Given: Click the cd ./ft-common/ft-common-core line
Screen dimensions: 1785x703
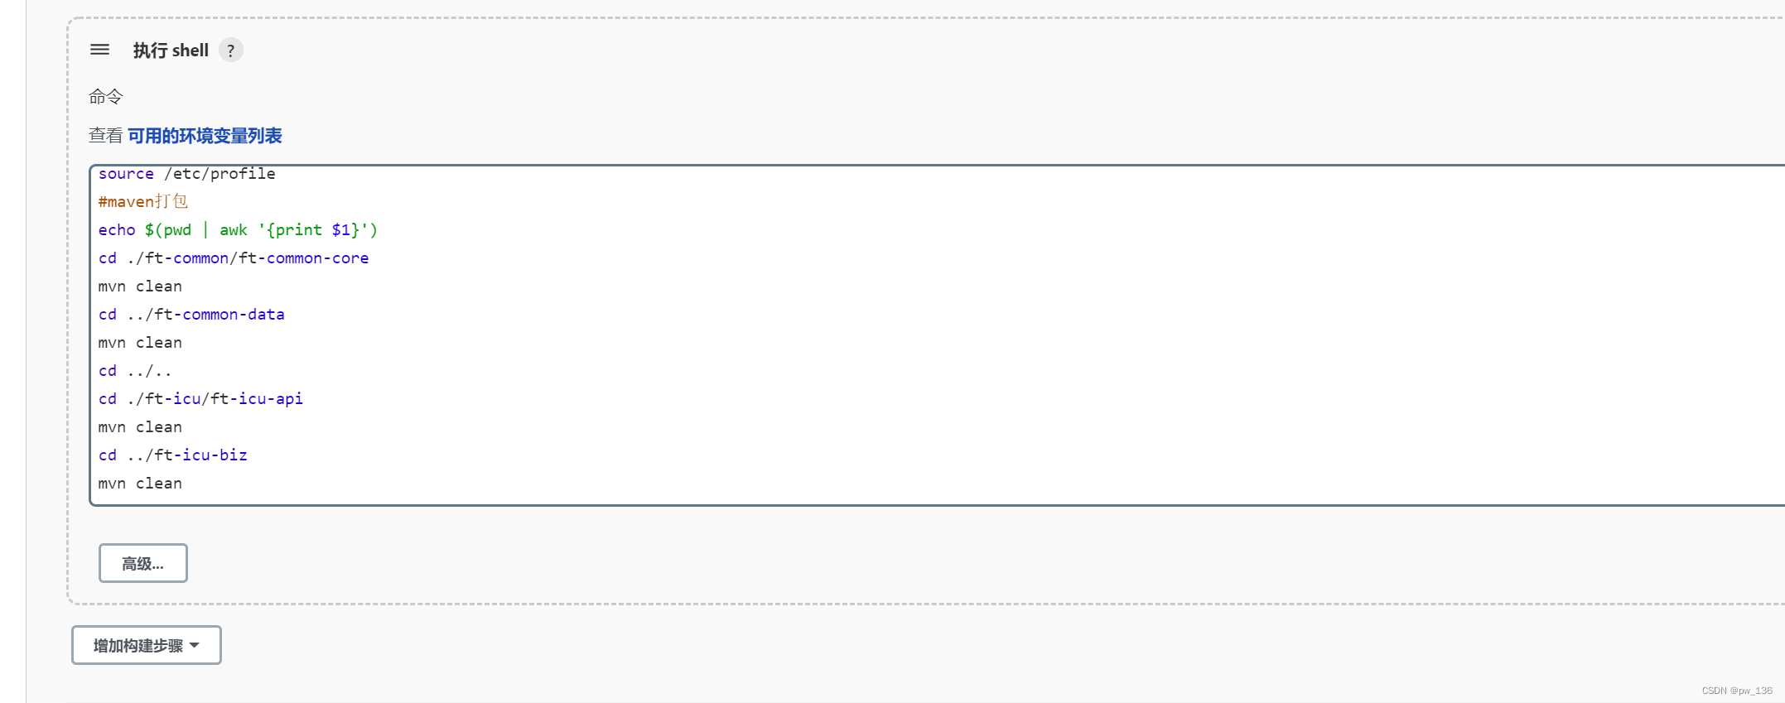Looking at the screenshot, I should point(234,258).
